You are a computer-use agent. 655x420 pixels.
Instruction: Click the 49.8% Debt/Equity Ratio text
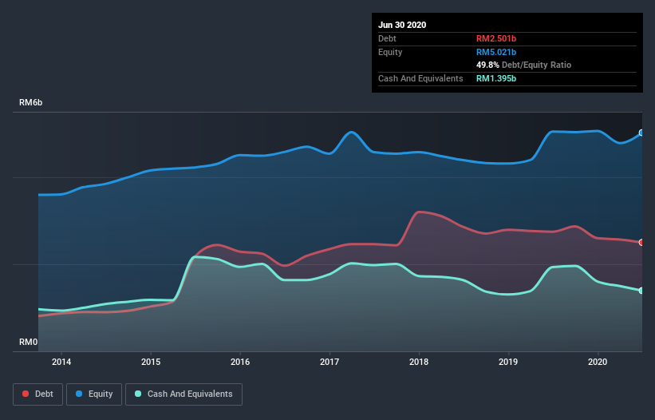pyautogui.click(x=524, y=65)
